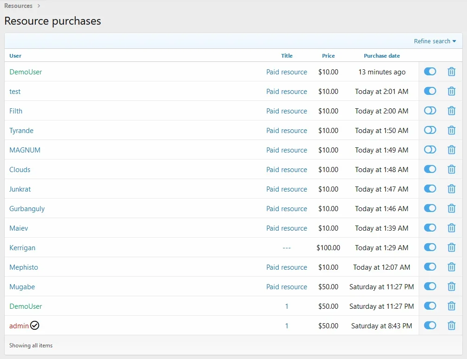Go to Resources breadcrumb
This screenshot has width=467, height=359.
(x=19, y=6)
